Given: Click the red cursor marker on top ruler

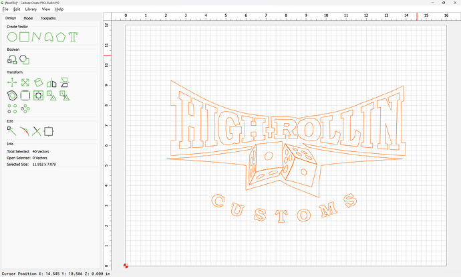Looking at the screenshot, I should tap(417, 17).
